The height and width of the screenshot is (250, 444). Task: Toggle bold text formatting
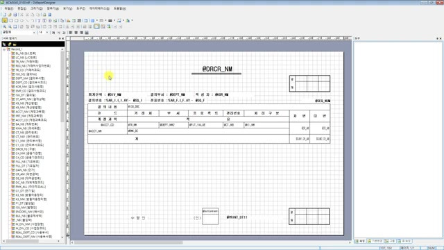[53, 33]
